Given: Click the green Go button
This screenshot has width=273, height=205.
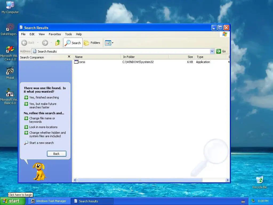Looking at the screenshot, I should [x=221, y=51].
